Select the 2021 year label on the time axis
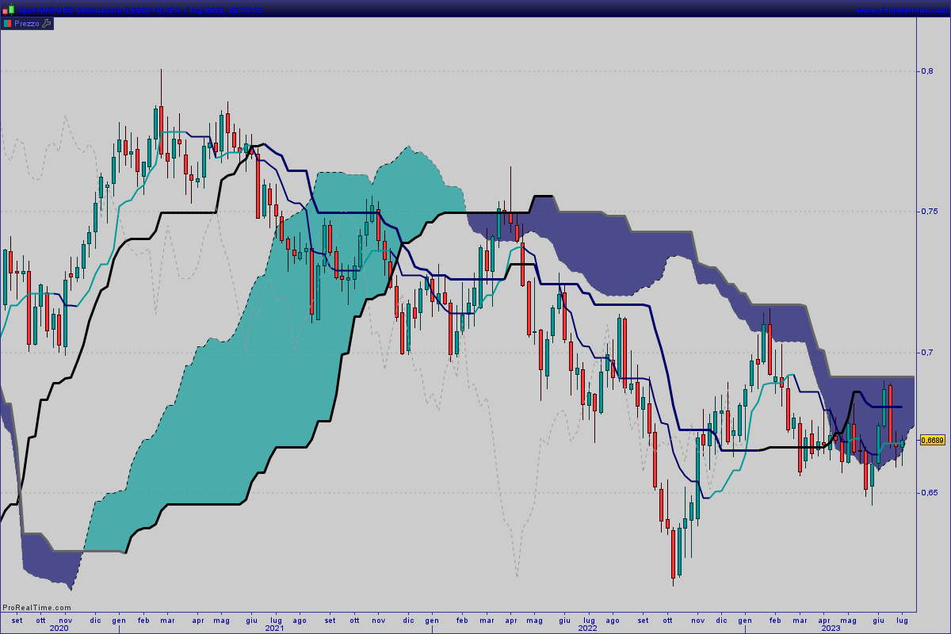 [x=274, y=628]
